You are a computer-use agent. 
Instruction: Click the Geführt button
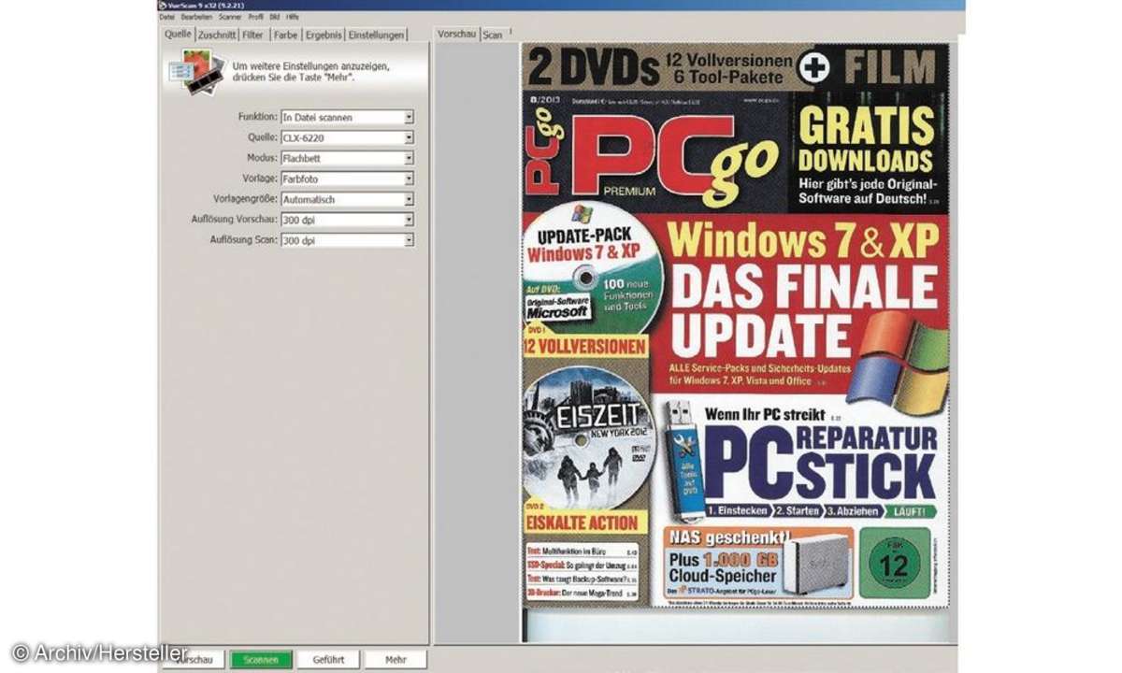327,659
